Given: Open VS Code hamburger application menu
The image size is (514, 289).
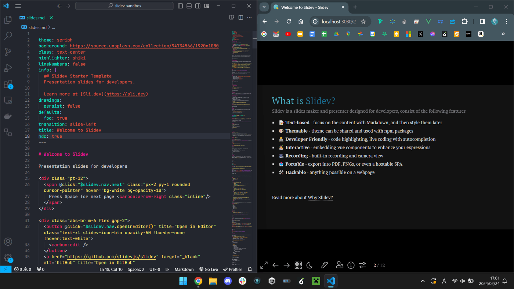Looking at the screenshot, I should pyautogui.click(x=18, y=6).
